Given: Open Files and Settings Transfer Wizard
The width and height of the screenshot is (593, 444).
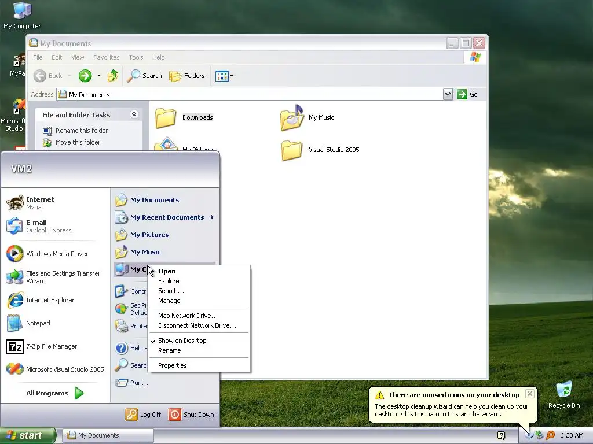Looking at the screenshot, I should click(55, 277).
